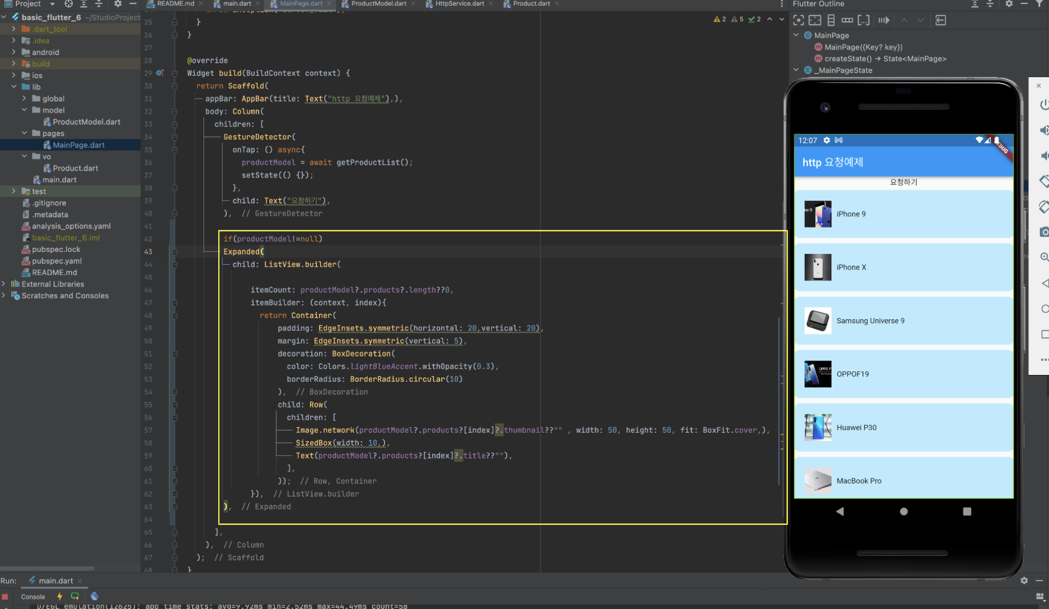
Task: Open the Project view dropdown
Action: 52,4
